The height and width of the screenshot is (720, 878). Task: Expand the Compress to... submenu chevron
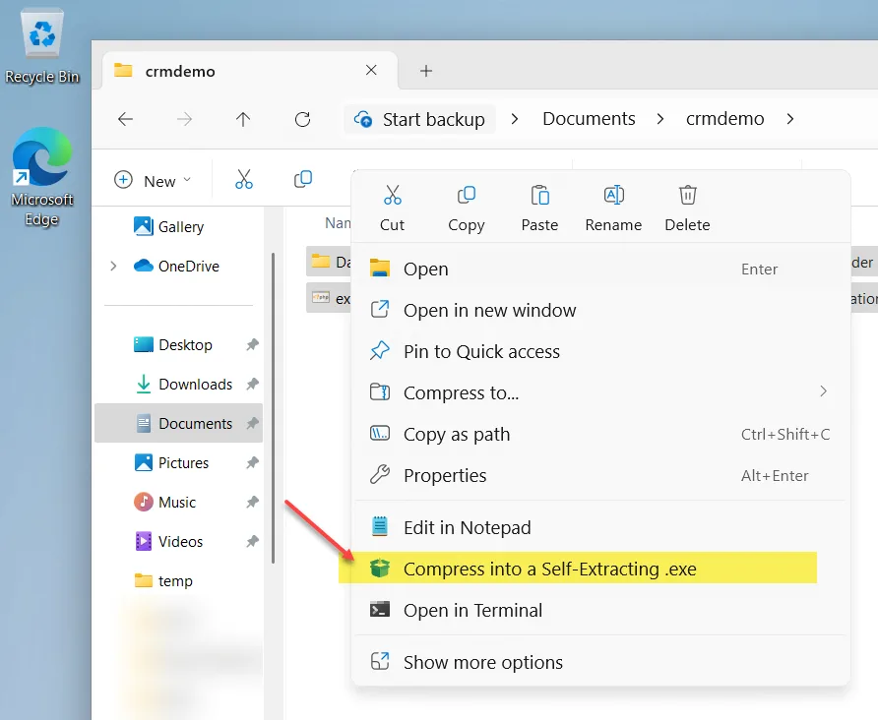(x=824, y=391)
